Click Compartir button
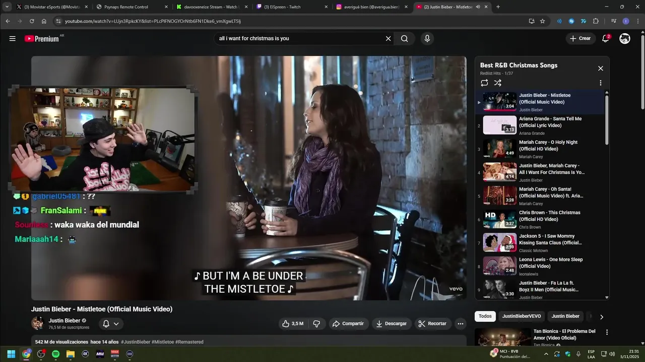Viewport: 645px width, 362px height. [x=348, y=324]
